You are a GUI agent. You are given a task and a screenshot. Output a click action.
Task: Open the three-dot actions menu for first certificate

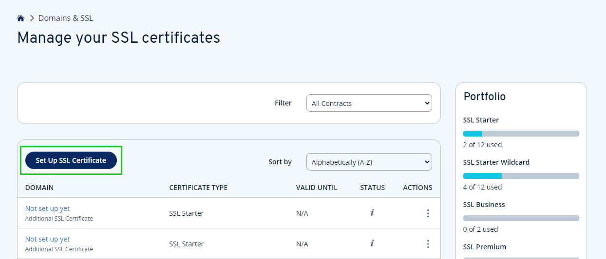point(428,213)
